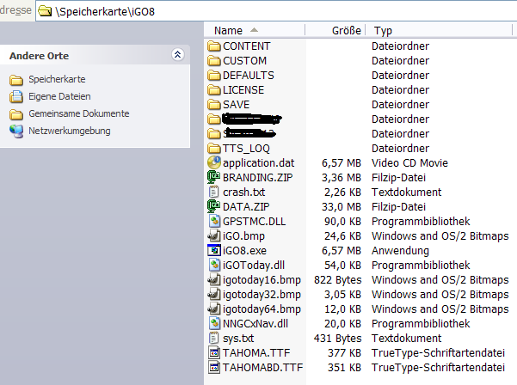Click the GPSTMC.DLL library icon
Viewport: 517px width, 385px height.
pos(214,221)
